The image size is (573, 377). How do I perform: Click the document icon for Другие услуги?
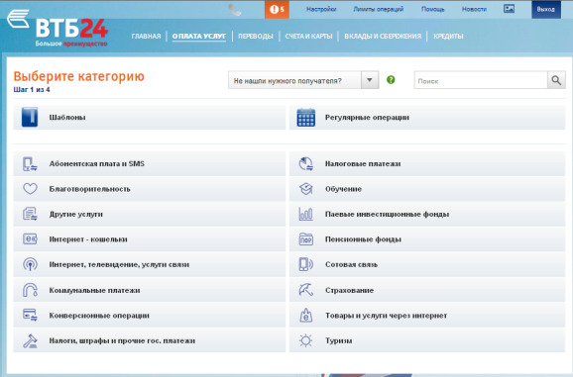(x=30, y=214)
